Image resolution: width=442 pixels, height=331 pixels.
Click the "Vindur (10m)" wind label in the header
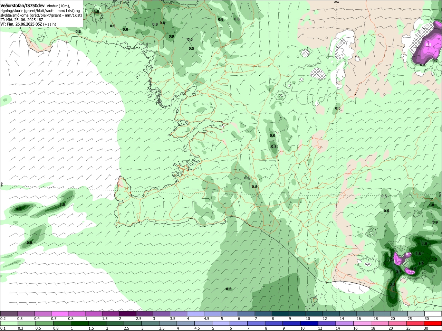(58, 6)
